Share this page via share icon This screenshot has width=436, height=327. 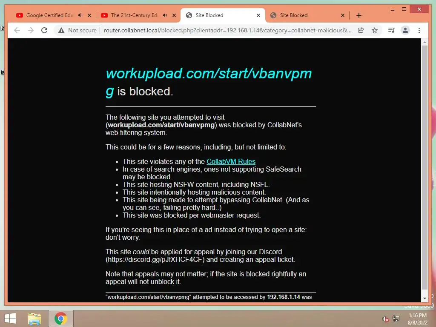(x=361, y=30)
